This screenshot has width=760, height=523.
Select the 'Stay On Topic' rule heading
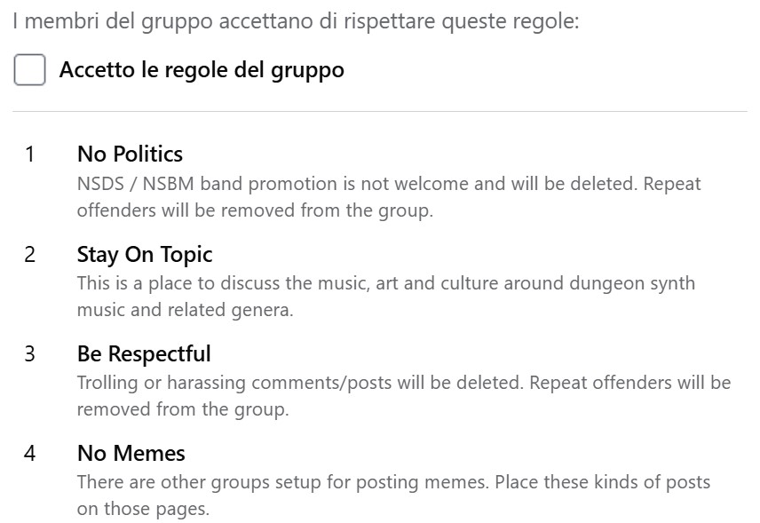tap(145, 255)
